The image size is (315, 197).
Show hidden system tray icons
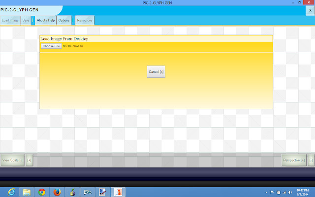pos(266,193)
